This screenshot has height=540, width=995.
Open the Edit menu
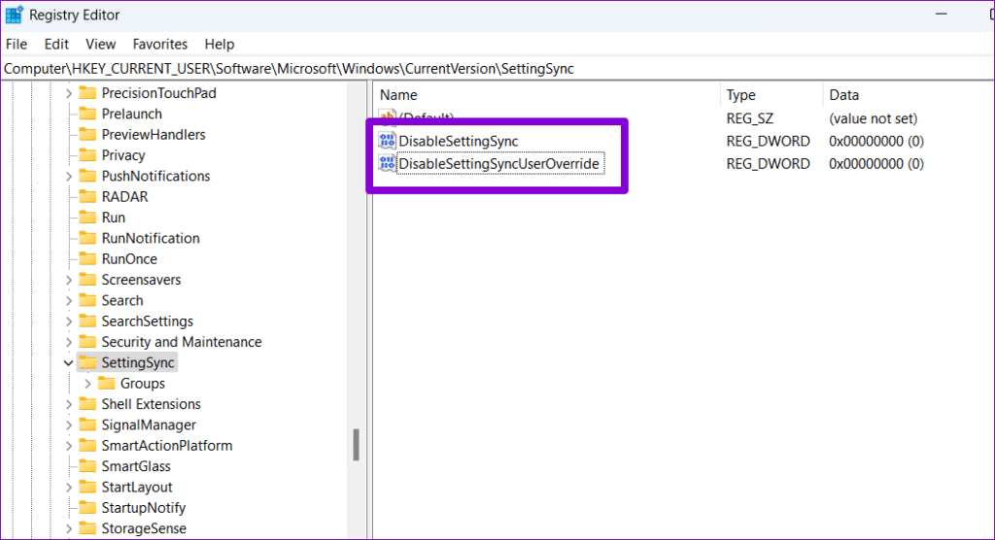click(55, 45)
